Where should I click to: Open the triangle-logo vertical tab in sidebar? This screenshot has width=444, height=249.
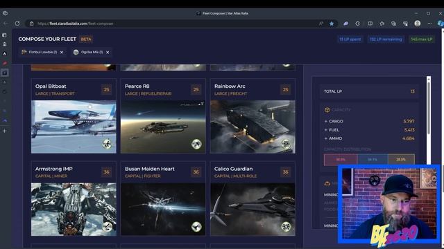pos(5,54)
